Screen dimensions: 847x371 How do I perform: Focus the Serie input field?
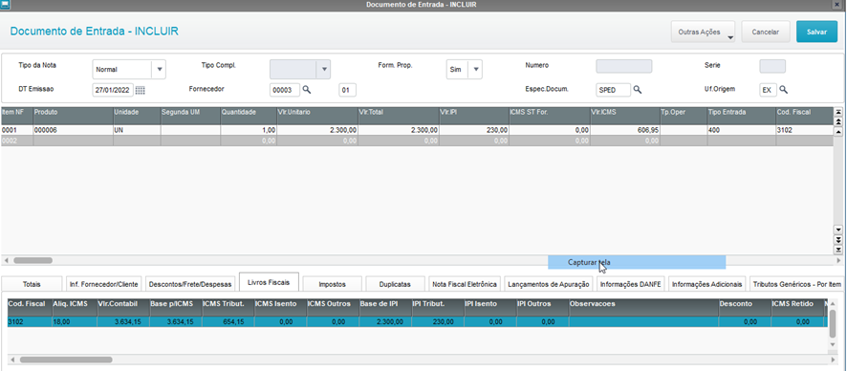click(772, 66)
